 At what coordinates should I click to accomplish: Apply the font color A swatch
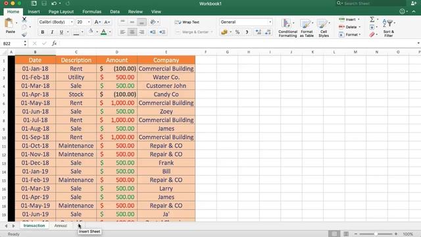[104, 32]
